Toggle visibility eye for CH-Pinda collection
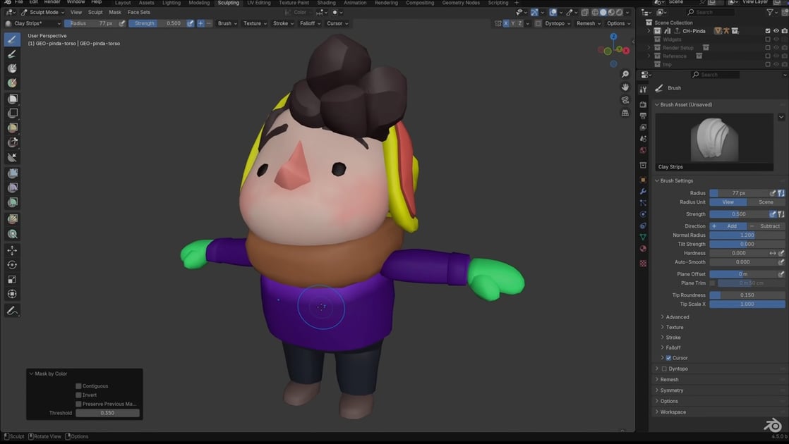The image size is (789, 444). click(775, 30)
